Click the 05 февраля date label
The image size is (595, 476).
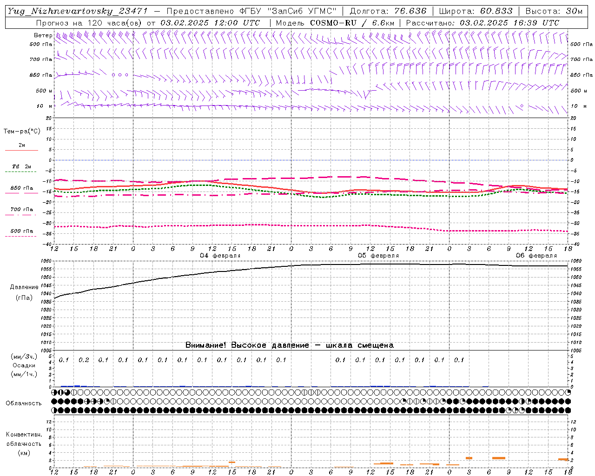378,256
